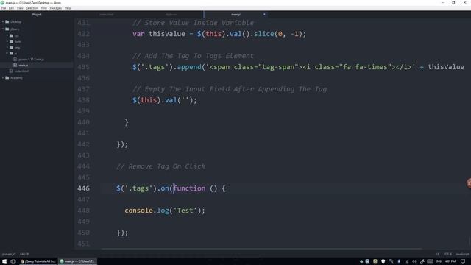This screenshot has width=471, height=265.
Task: Click cursor position 446:19 in status bar
Action: (x=24, y=254)
